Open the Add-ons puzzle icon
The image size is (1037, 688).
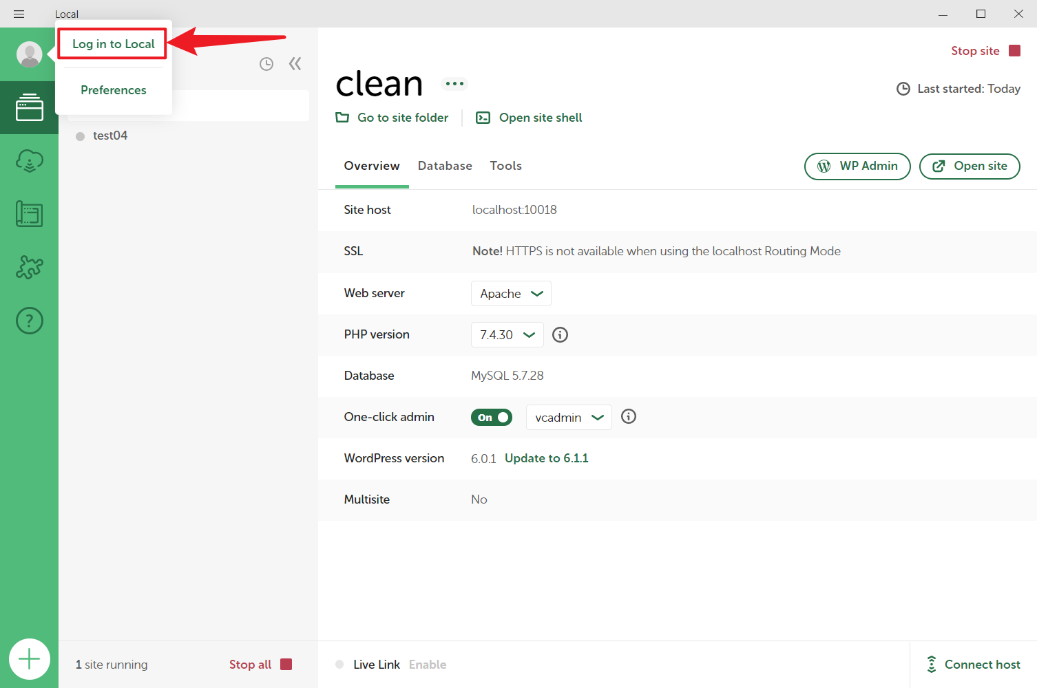coord(30,267)
